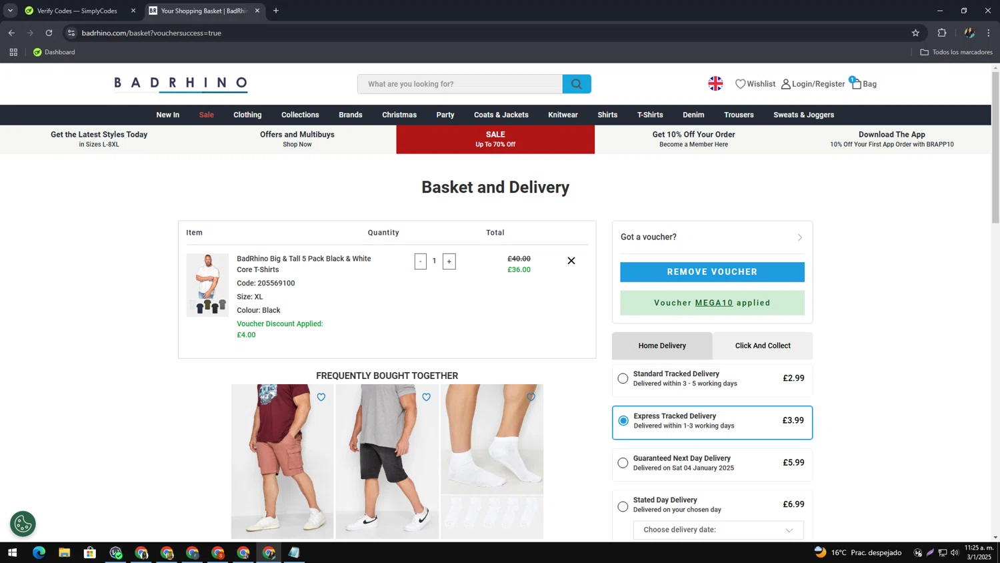Open the UK flag country selector

(715, 83)
